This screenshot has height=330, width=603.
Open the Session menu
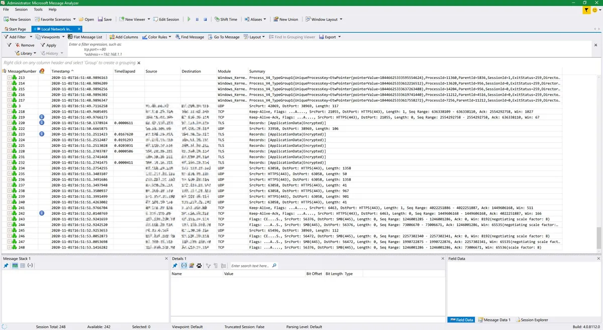pos(21,10)
